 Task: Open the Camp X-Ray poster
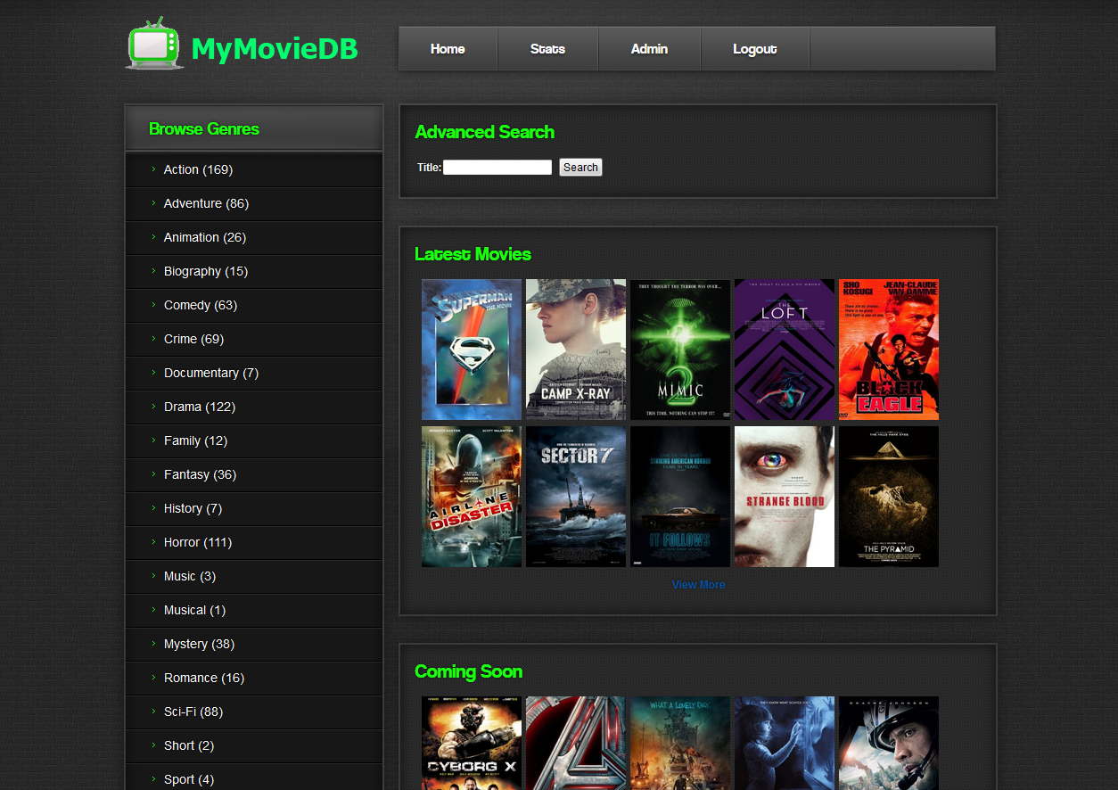point(575,349)
